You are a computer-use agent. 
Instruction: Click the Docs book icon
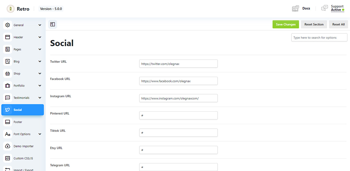[x=295, y=8]
